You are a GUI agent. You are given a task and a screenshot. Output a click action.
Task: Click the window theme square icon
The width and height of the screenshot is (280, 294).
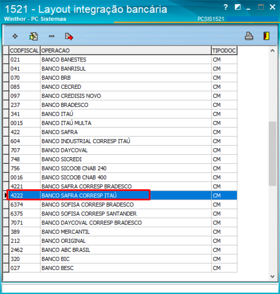(x=238, y=7)
